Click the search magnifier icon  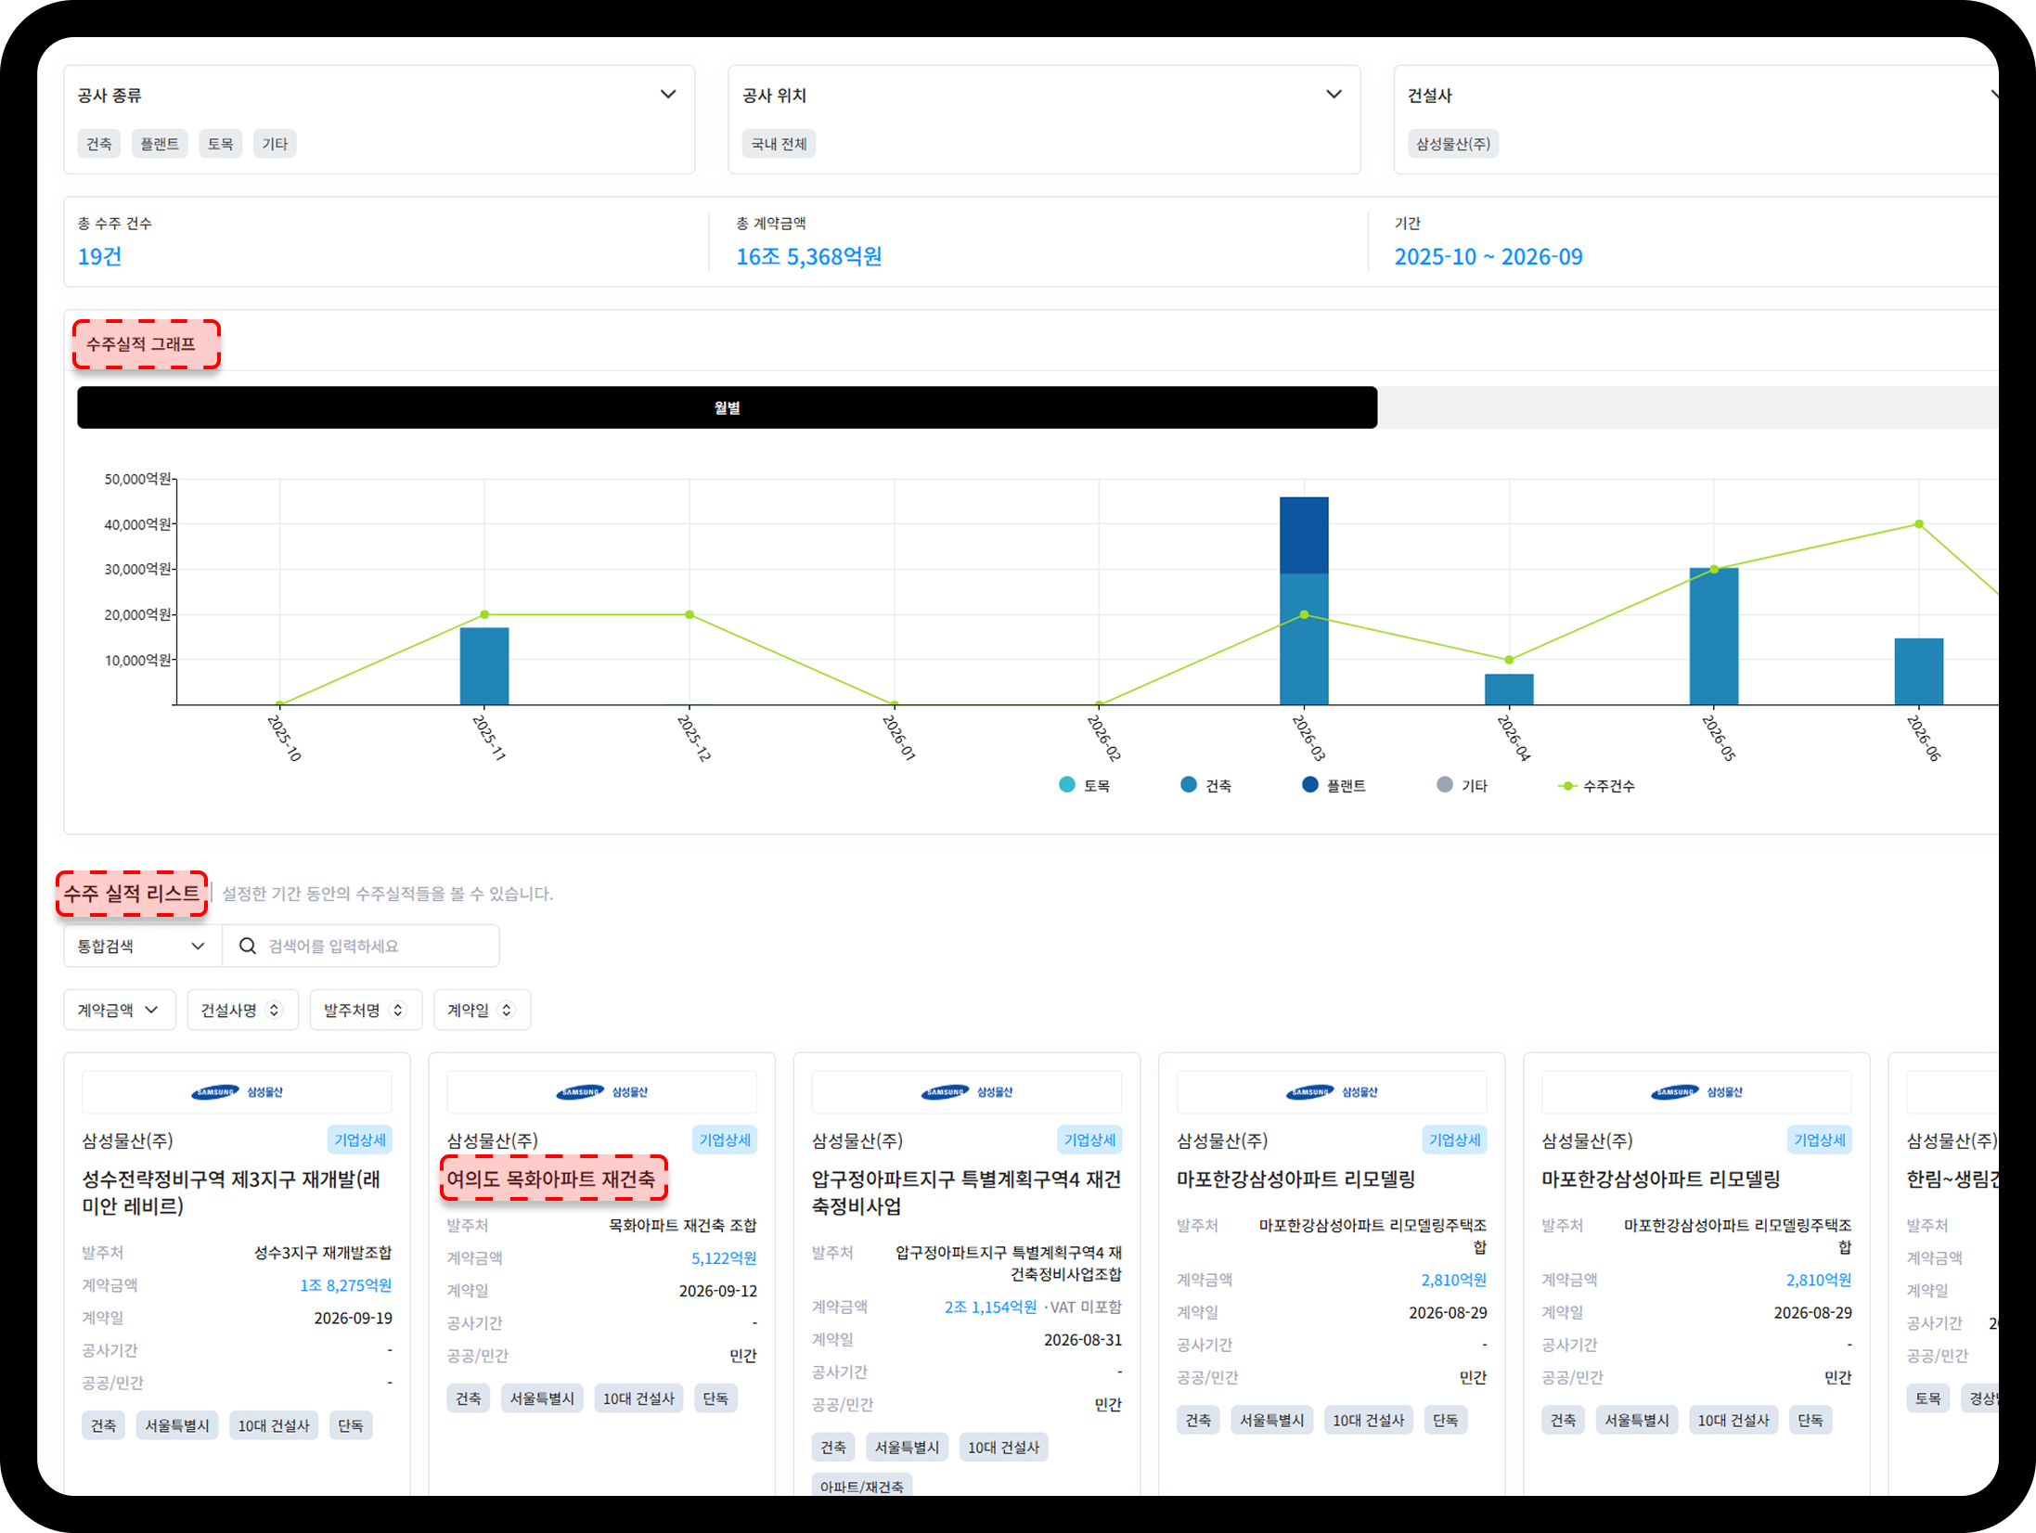247,946
